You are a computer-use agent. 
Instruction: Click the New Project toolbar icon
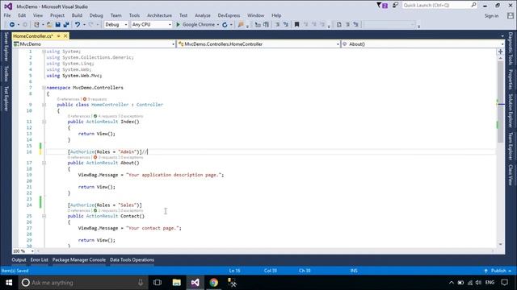tap(36, 25)
